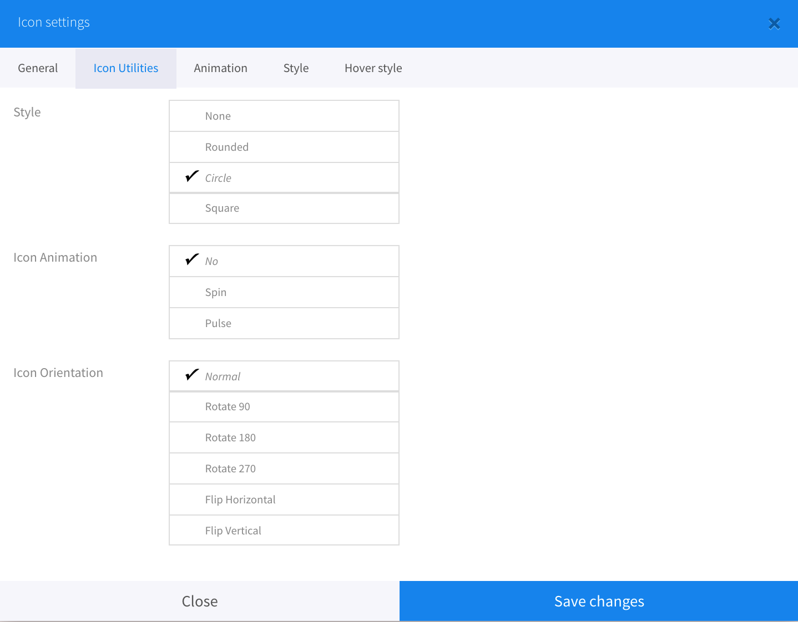Click the checkmark beside No
Viewport: 798px width, 622px height.
[x=192, y=259]
